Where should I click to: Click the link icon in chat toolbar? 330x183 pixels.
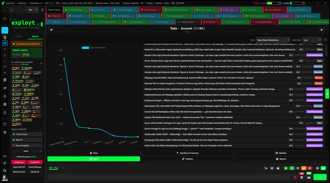pyautogui.click(x=266, y=168)
